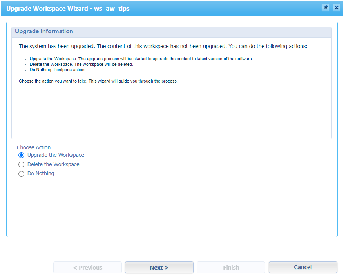Image resolution: width=344 pixels, height=277 pixels.
Task: Click the "Do Nothing" option label text
Action: (x=41, y=174)
